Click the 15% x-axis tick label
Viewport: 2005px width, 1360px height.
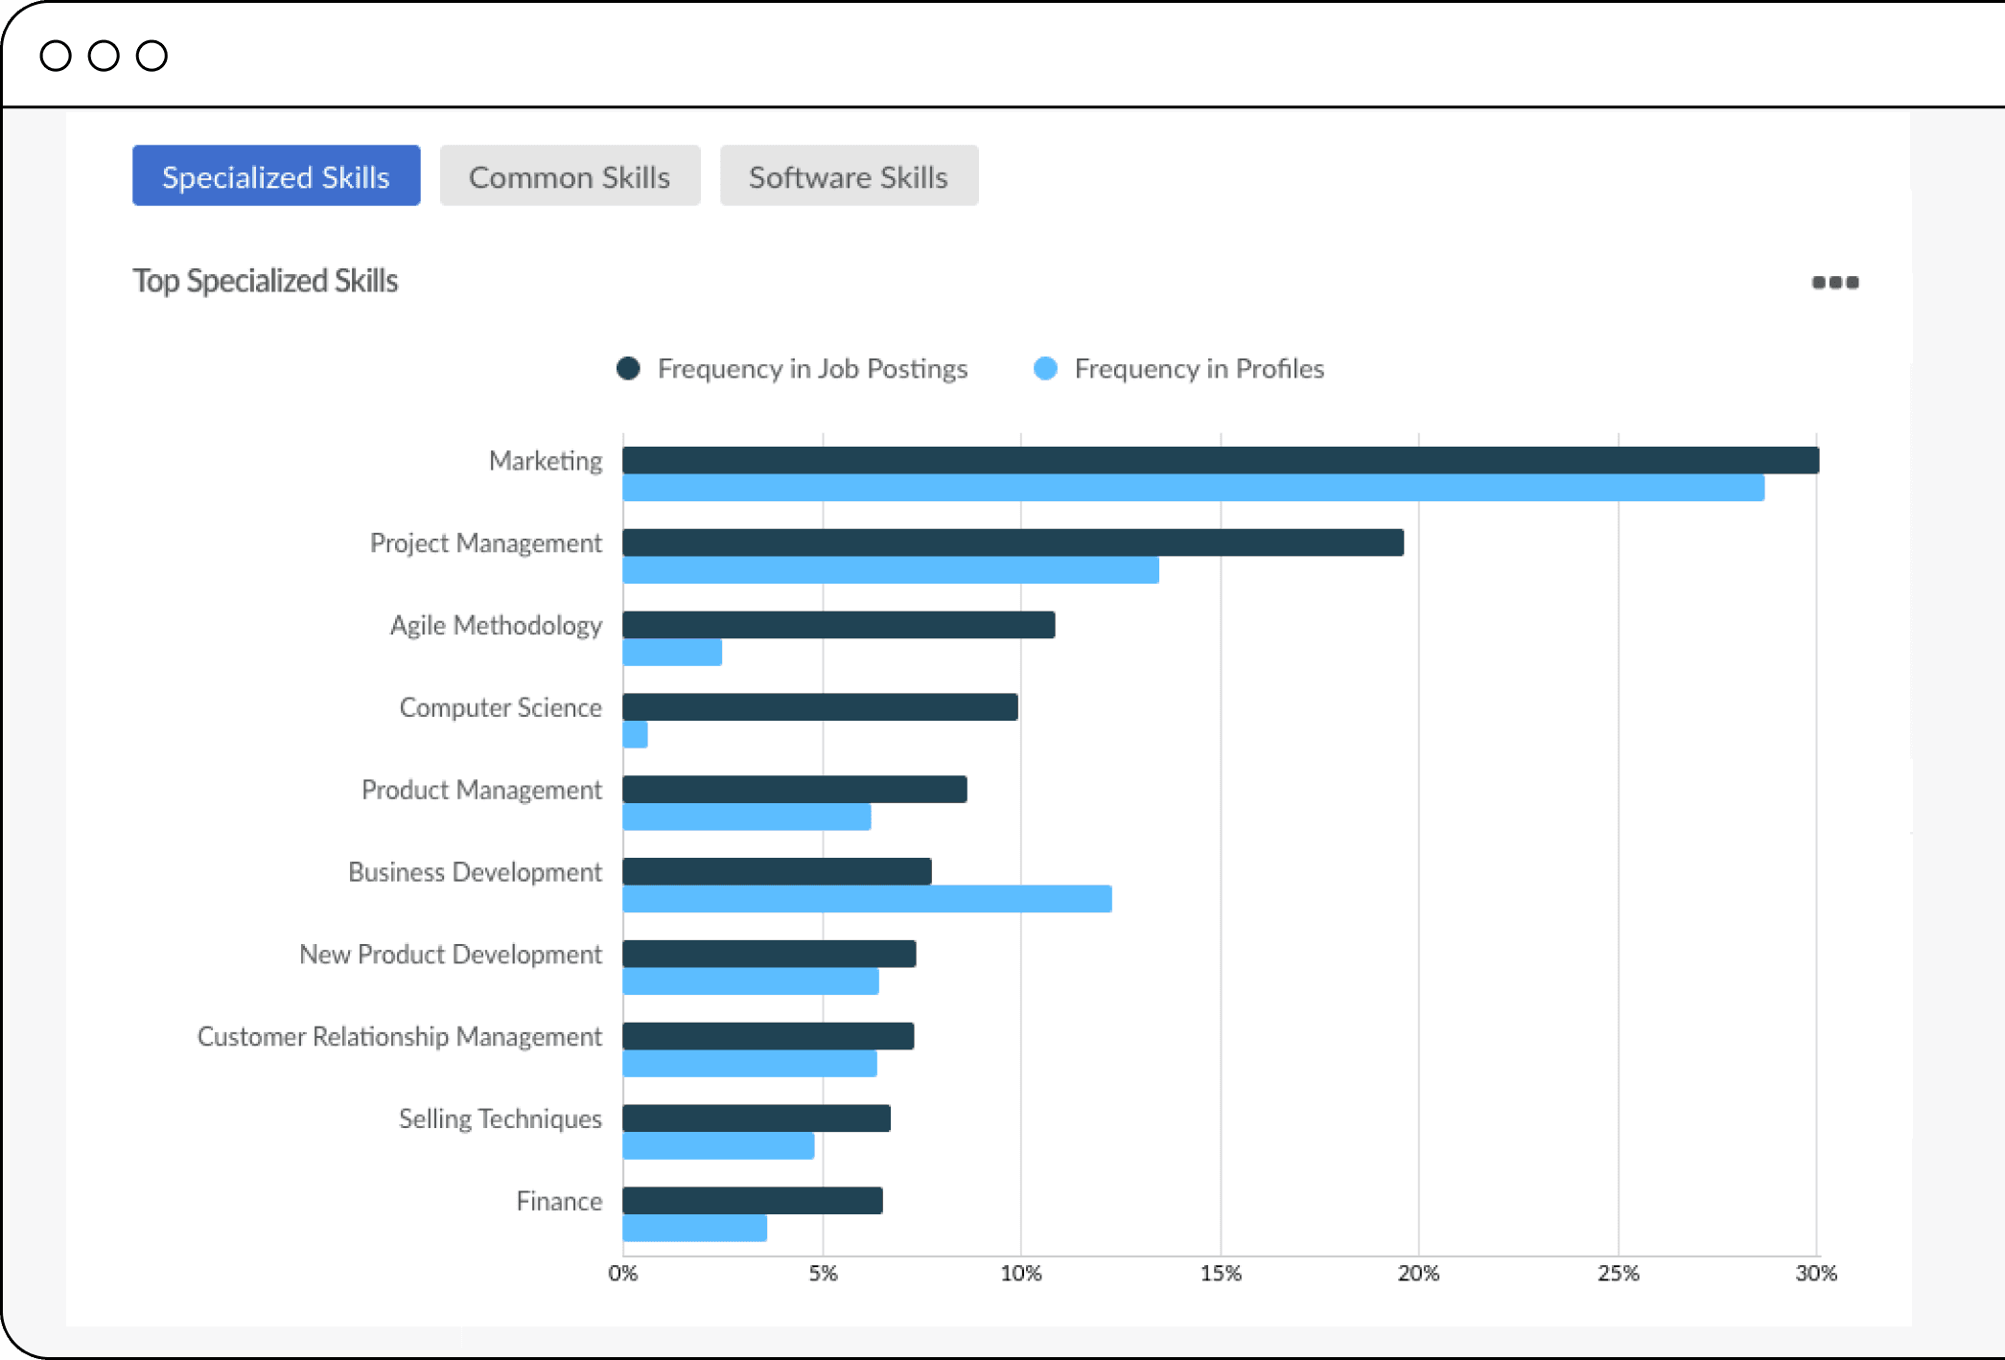1221,1273
